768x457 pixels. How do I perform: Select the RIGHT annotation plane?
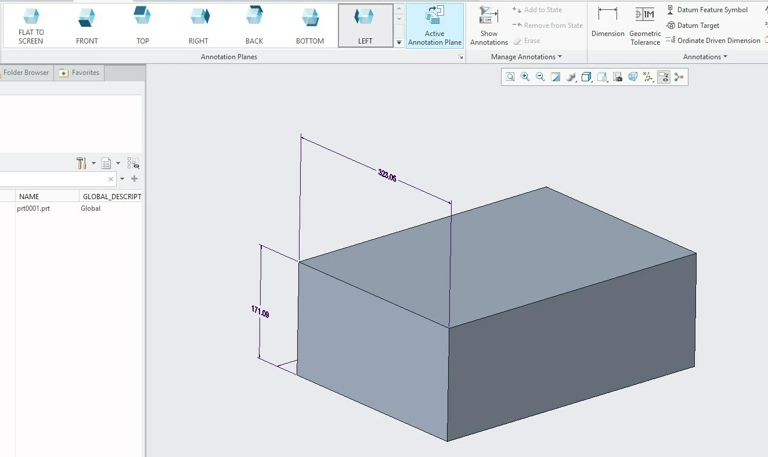(x=199, y=26)
